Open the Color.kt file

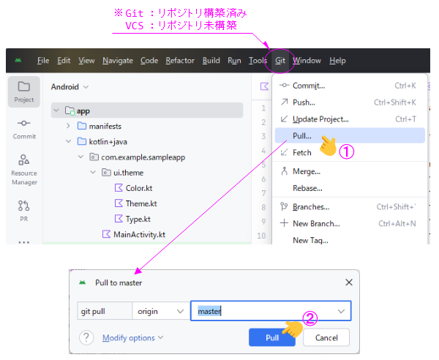(138, 188)
